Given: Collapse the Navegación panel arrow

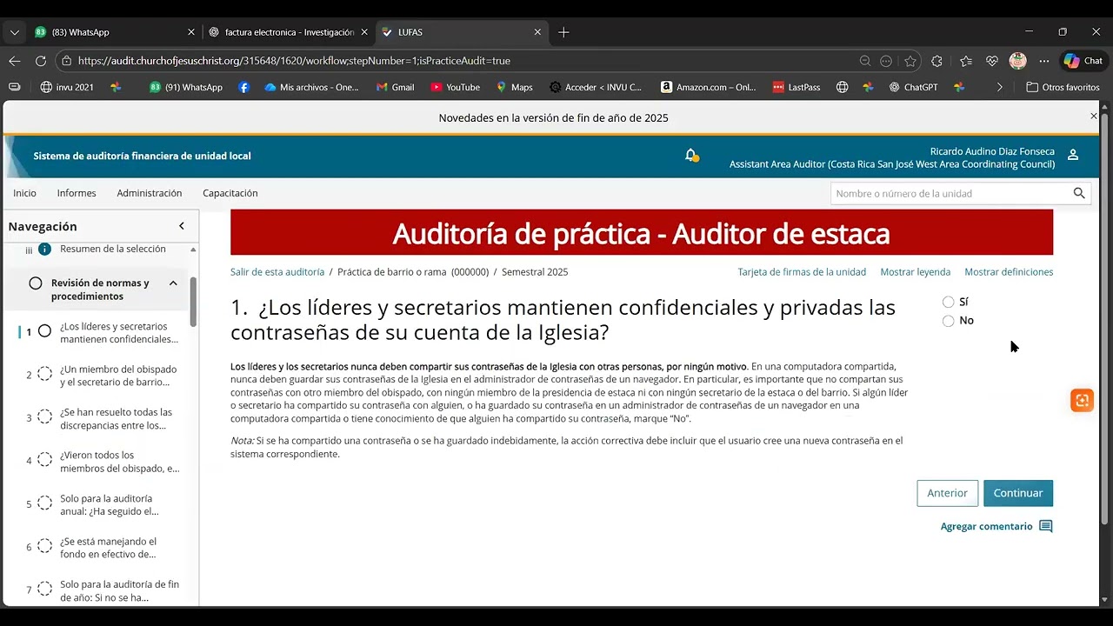Looking at the screenshot, I should [182, 226].
